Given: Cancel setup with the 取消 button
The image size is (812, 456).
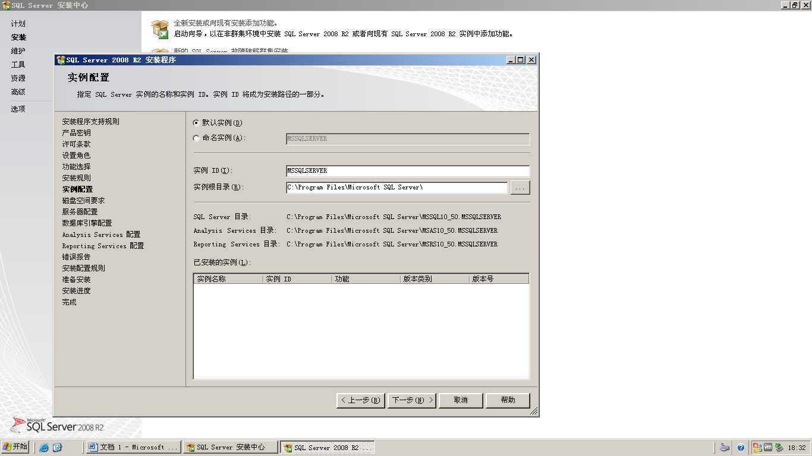Looking at the screenshot, I should click(x=461, y=400).
